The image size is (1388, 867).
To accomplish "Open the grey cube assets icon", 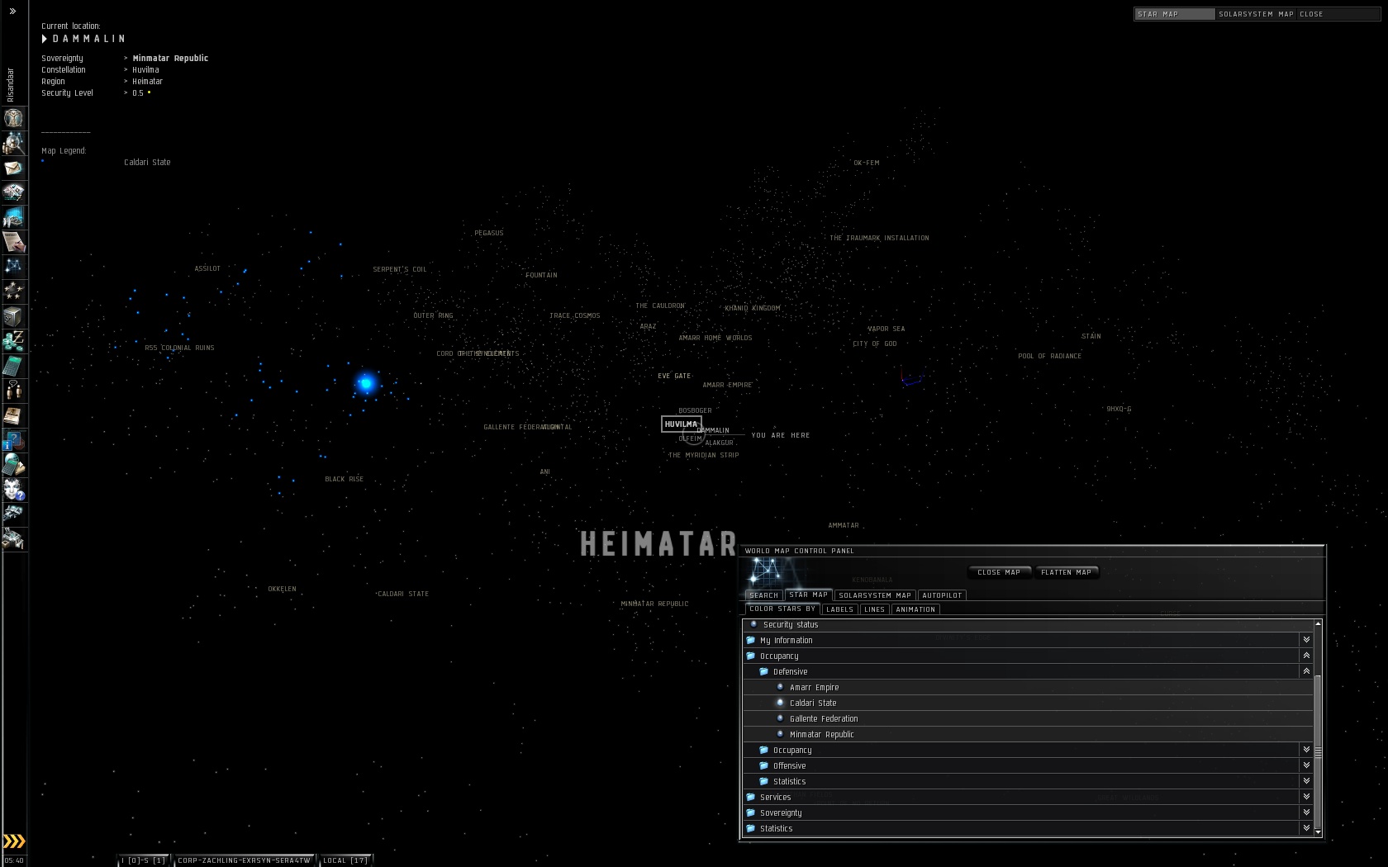I will pyautogui.click(x=14, y=316).
